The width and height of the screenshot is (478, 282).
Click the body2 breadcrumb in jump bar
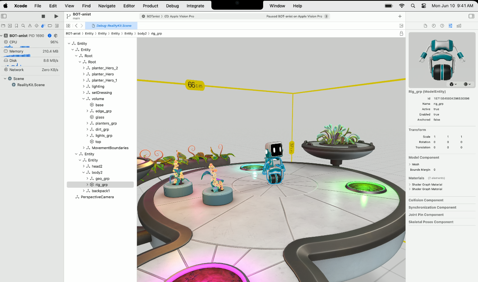pos(142,34)
